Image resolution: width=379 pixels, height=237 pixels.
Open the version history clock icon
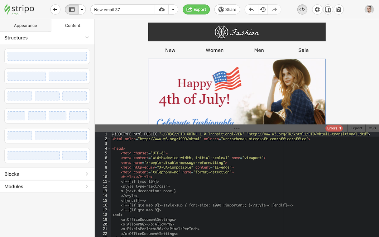pyautogui.click(x=263, y=10)
